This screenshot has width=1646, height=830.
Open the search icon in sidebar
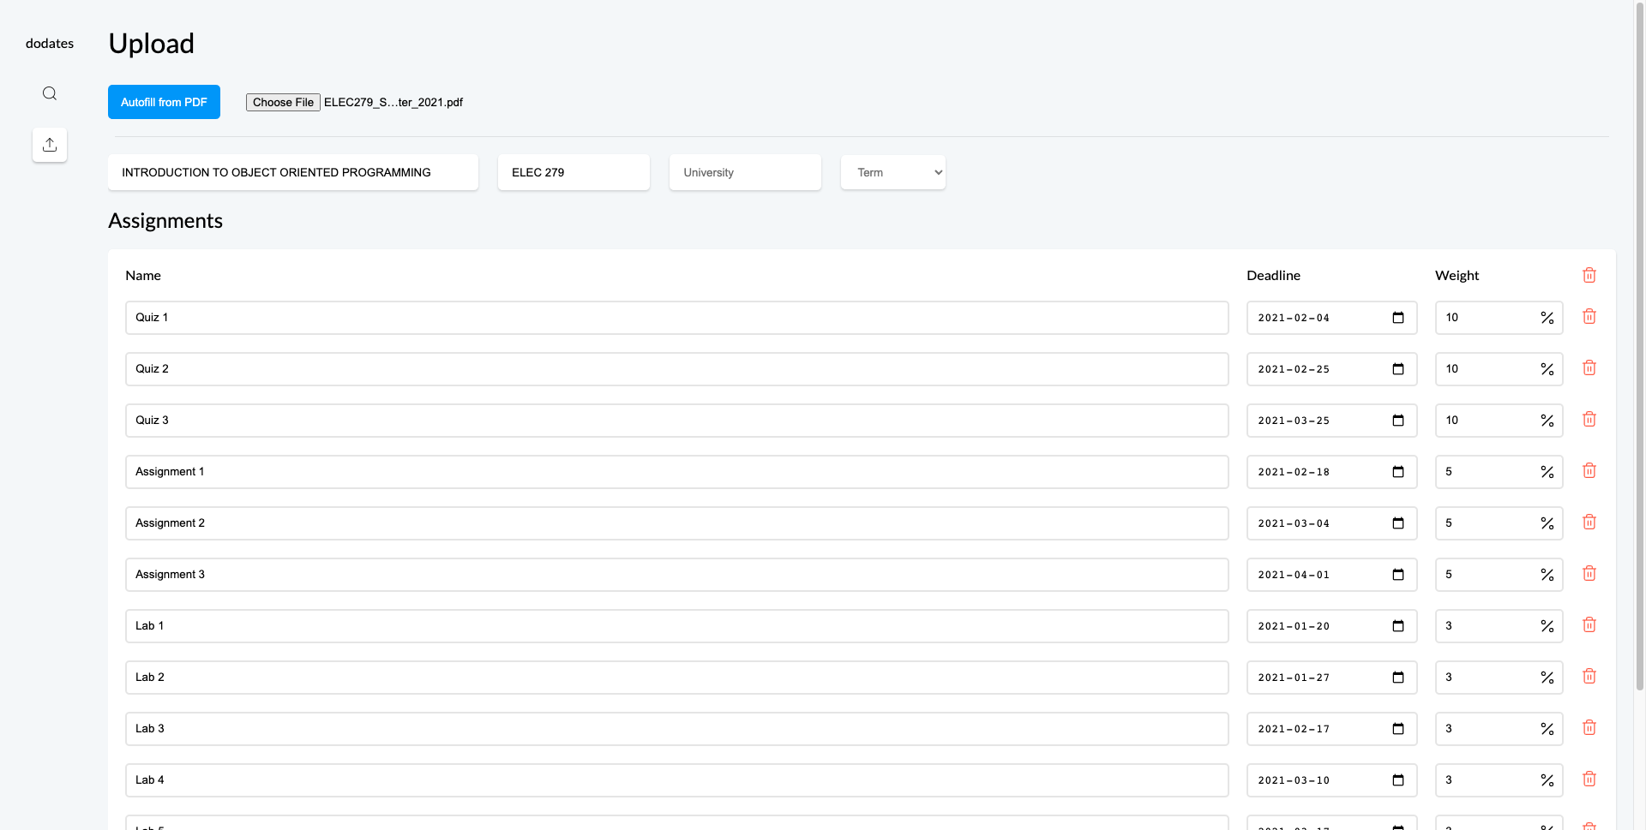pyautogui.click(x=50, y=93)
